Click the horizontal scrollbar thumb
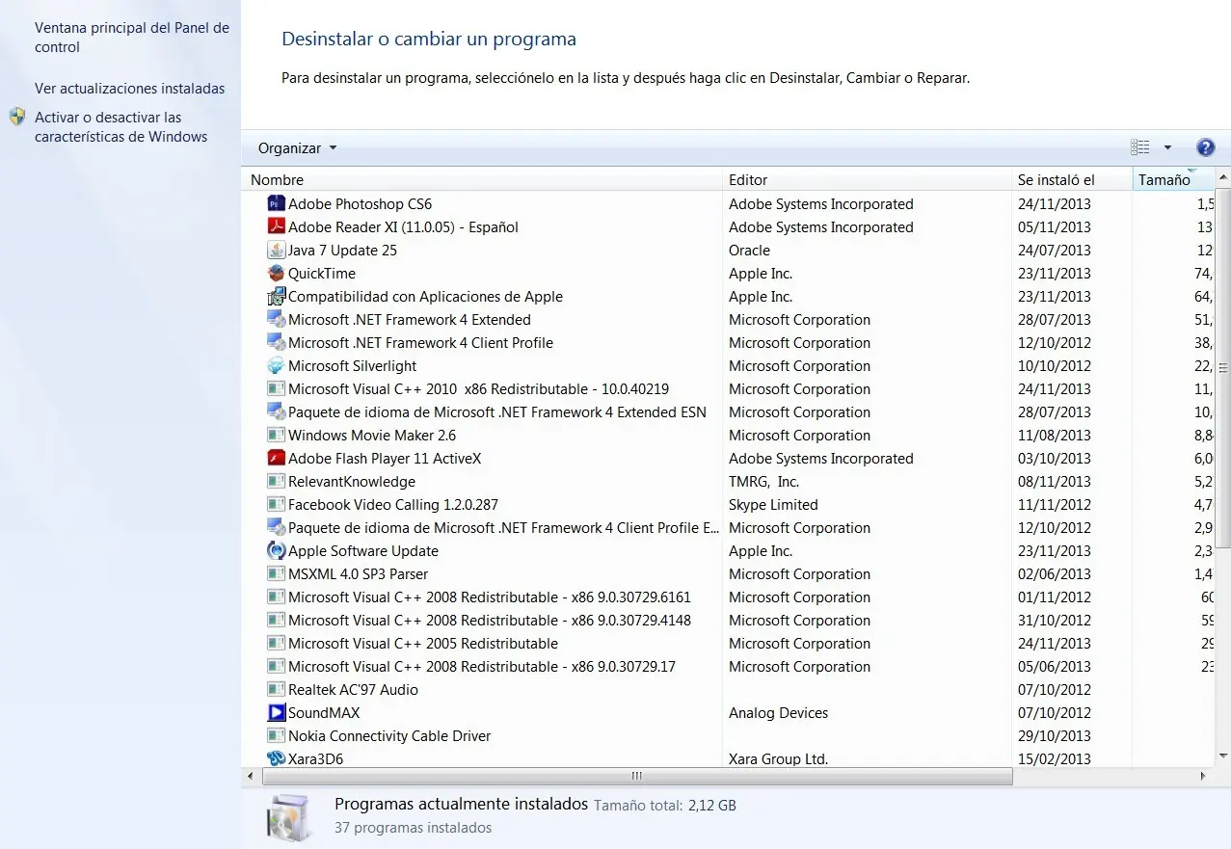 637,776
